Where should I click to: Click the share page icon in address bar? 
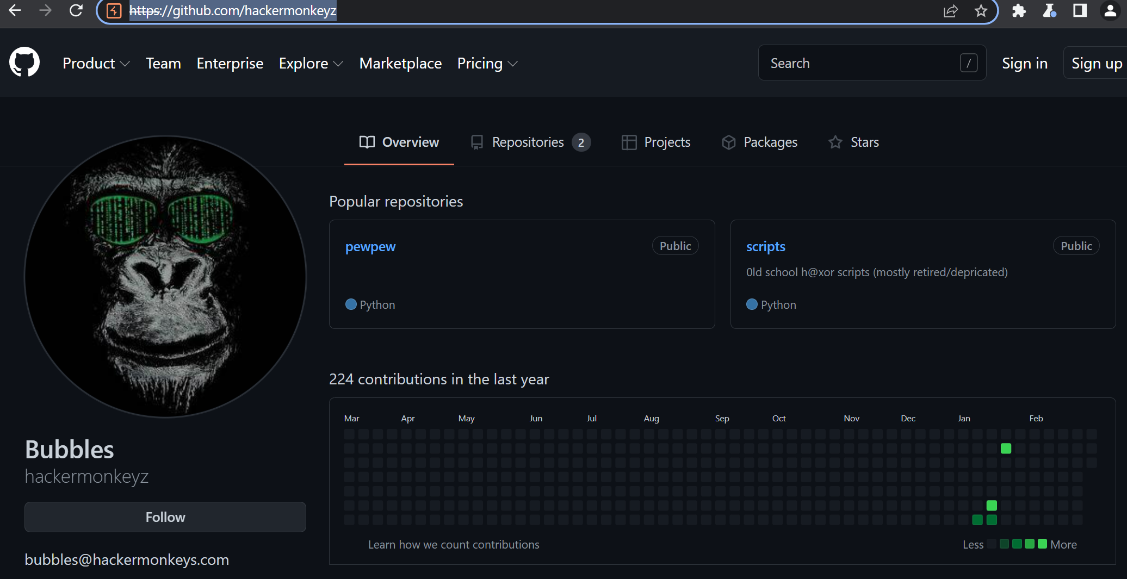click(x=950, y=11)
